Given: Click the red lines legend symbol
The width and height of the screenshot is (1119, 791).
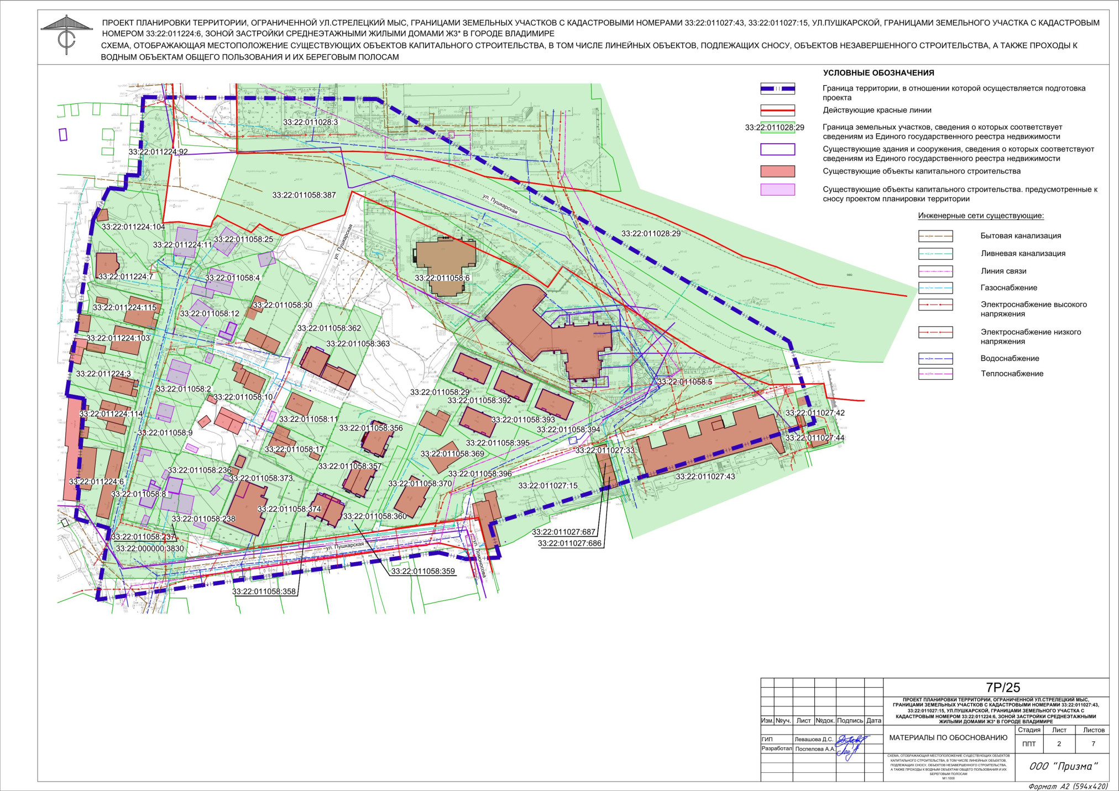Looking at the screenshot, I should 777,110.
